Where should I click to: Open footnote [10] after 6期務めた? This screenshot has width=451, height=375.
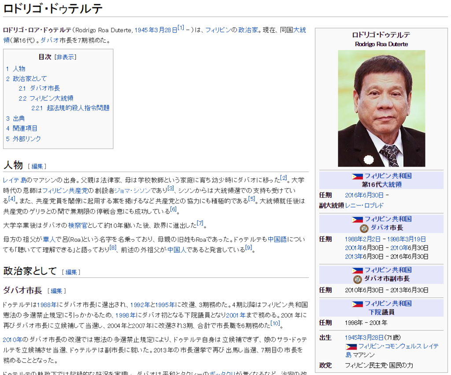275,323
